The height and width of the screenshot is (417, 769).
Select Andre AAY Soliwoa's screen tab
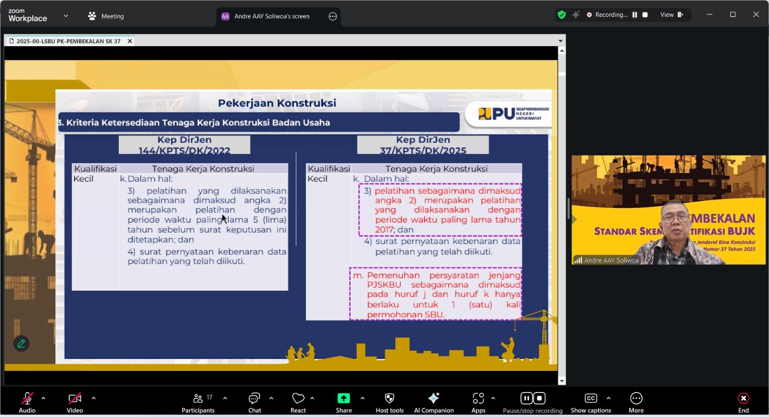[x=272, y=16]
